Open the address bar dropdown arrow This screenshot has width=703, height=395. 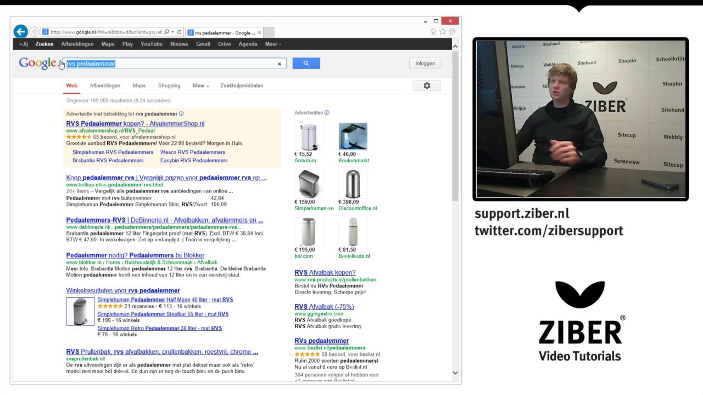point(173,32)
